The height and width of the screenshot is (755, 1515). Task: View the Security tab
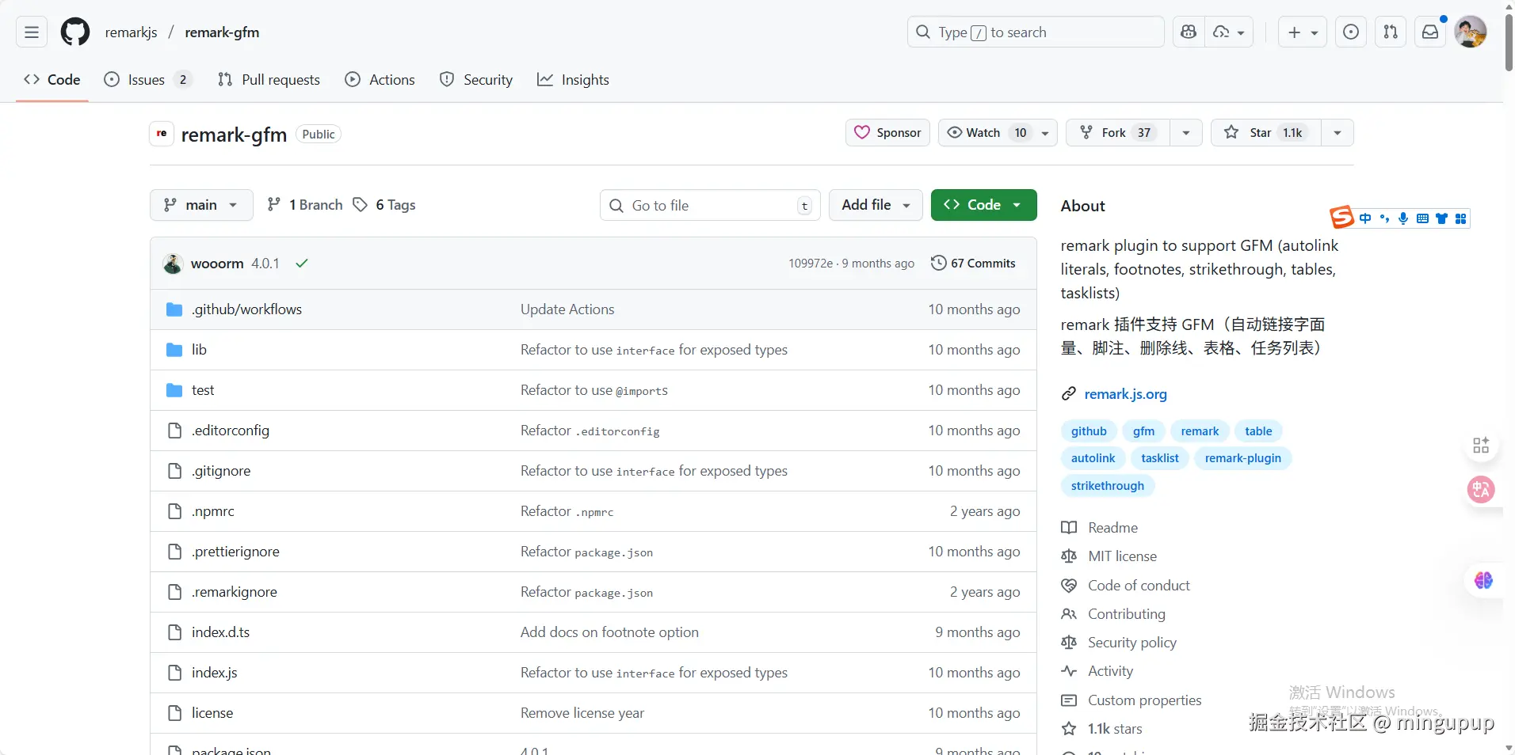(476, 80)
